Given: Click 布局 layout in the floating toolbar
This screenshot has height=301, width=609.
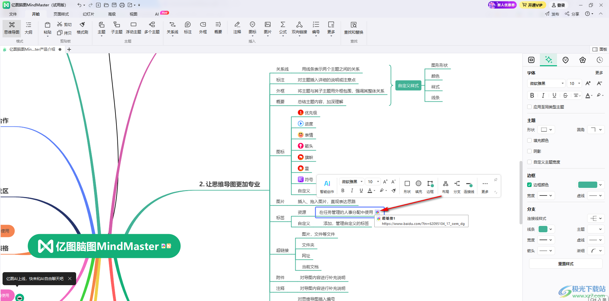Looking at the screenshot, I should pos(446,187).
